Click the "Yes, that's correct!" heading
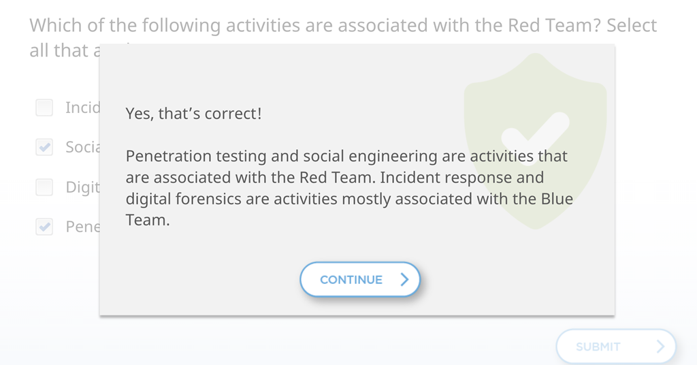The image size is (697, 365). pyautogui.click(x=193, y=114)
